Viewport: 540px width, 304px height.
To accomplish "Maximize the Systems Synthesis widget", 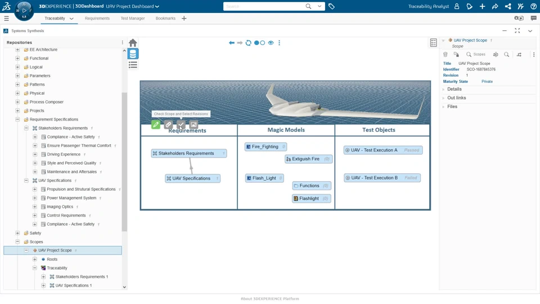I will tap(517, 30).
